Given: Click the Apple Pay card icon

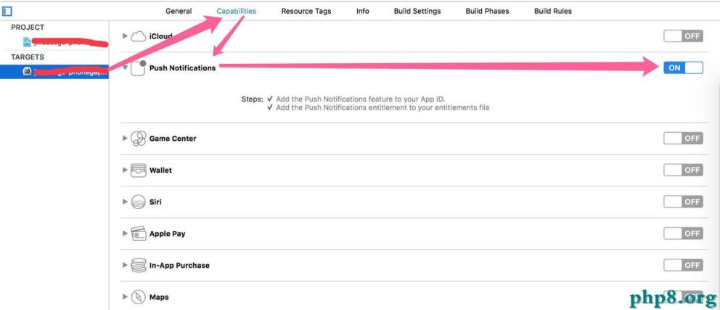Looking at the screenshot, I should click(x=138, y=234).
